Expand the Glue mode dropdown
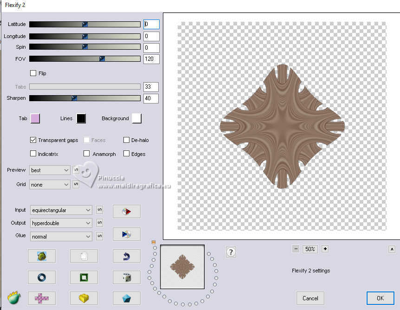Viewport: 400px width, 310px height. (x=61, y=237)
